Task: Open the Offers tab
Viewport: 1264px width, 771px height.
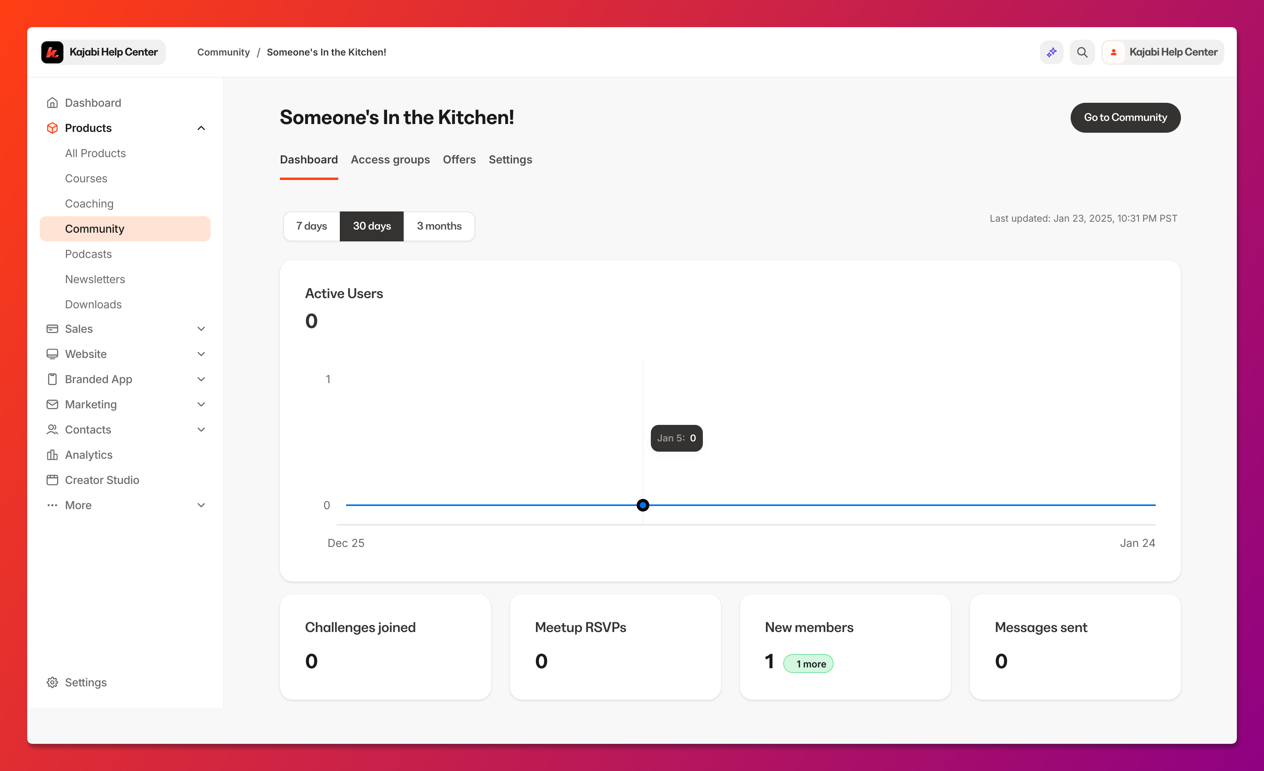Action: pos(459,159)
